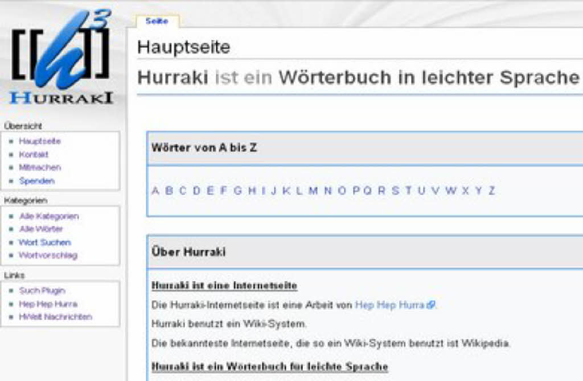This screenshot has height=381, width=583.
Task: Open Alle Kategorien in sidebar
Action: coord(48,216)
